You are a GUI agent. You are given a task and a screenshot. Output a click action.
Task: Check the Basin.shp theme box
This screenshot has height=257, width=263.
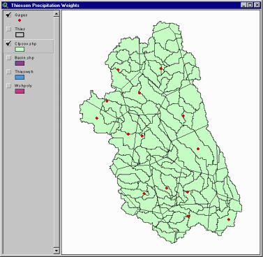pos(9,58)
